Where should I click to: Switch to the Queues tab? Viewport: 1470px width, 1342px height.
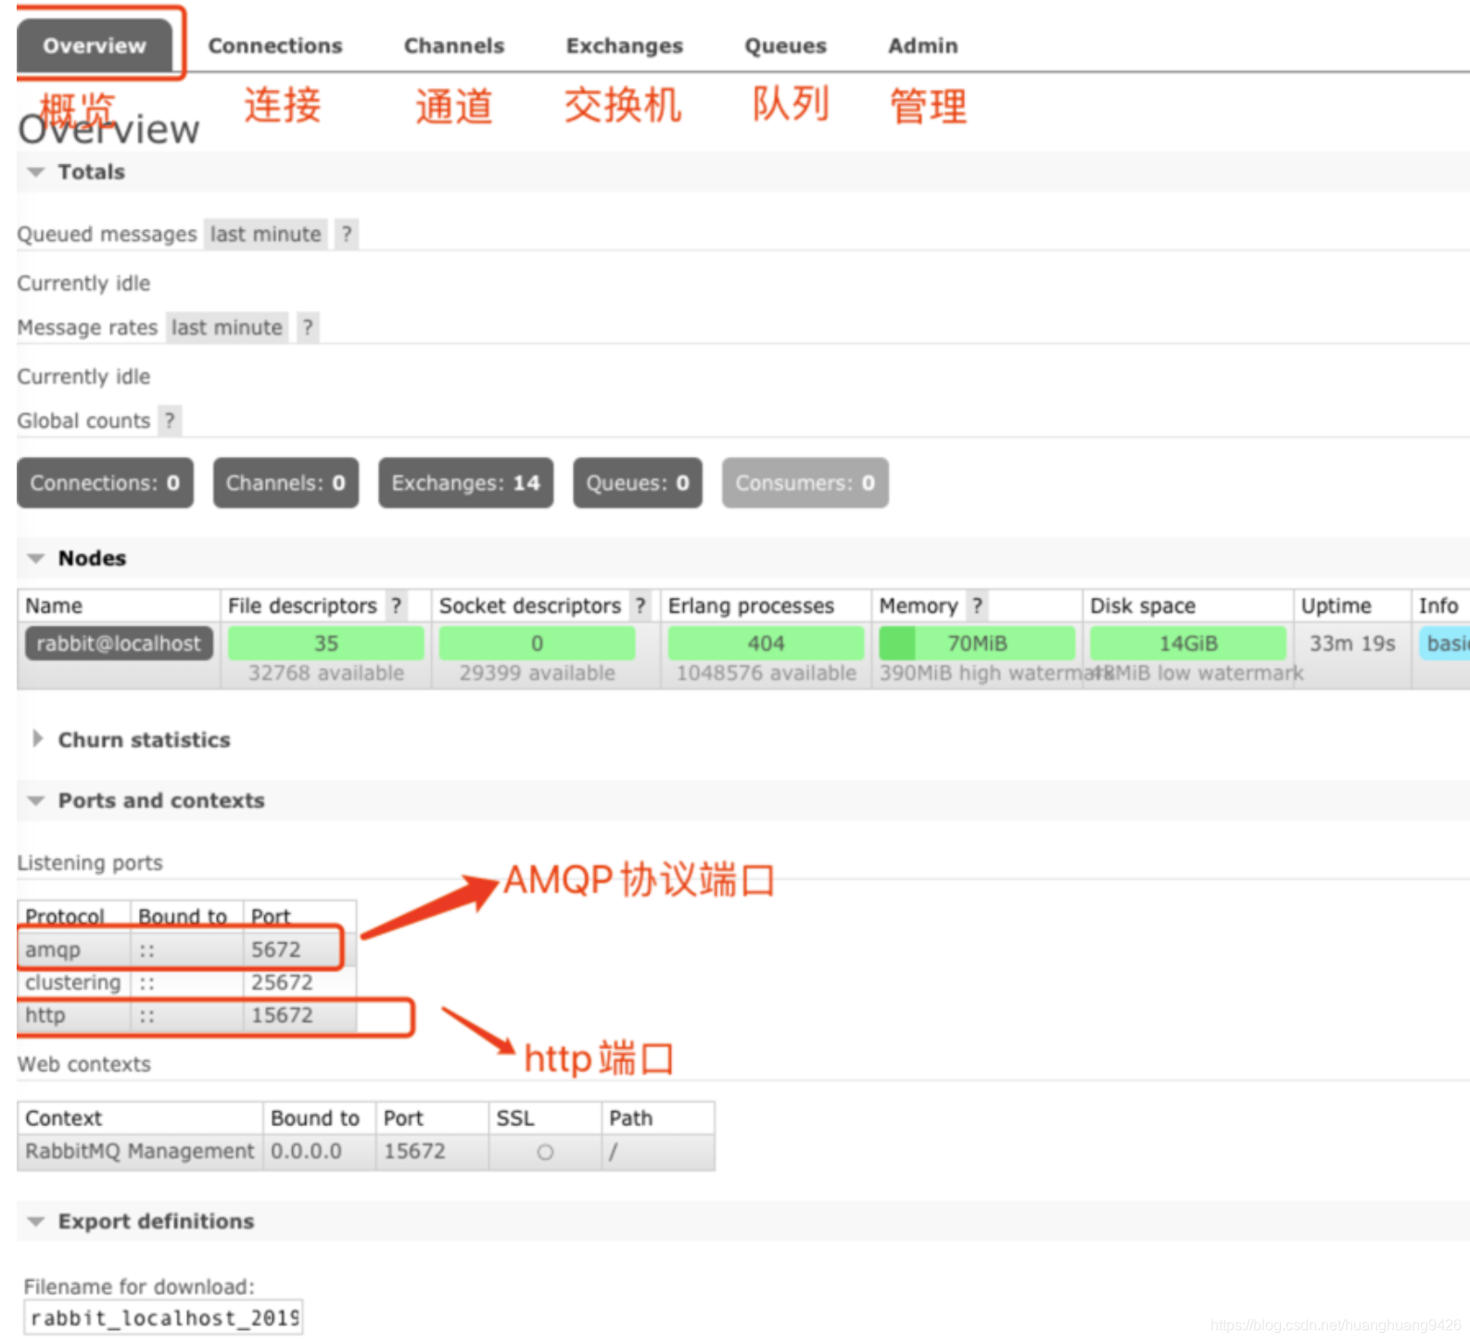coord(786,45)
